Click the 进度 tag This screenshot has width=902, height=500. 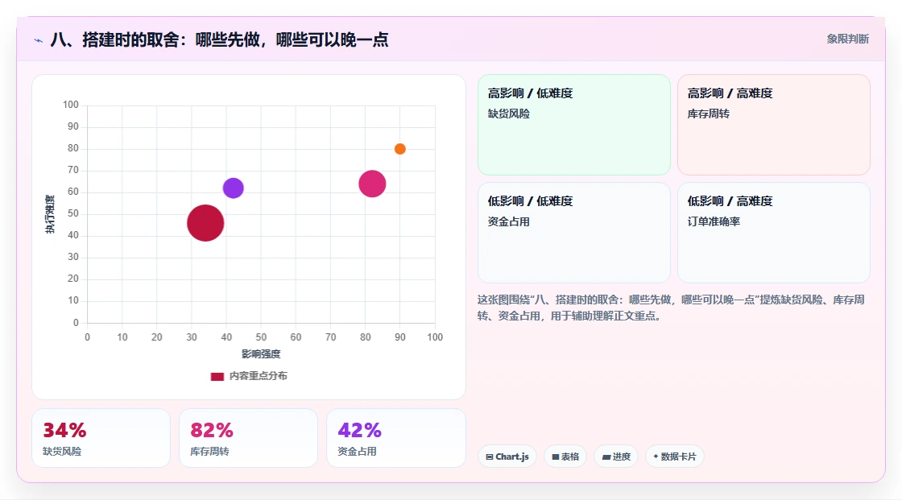(x=616, y=457)
